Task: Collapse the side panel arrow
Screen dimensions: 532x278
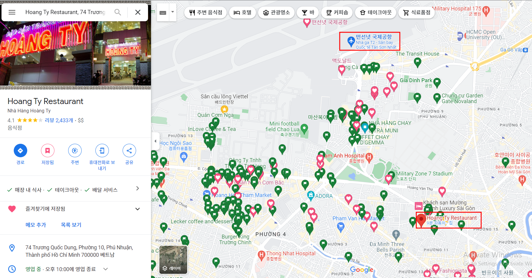Action: tap(155, 141)
